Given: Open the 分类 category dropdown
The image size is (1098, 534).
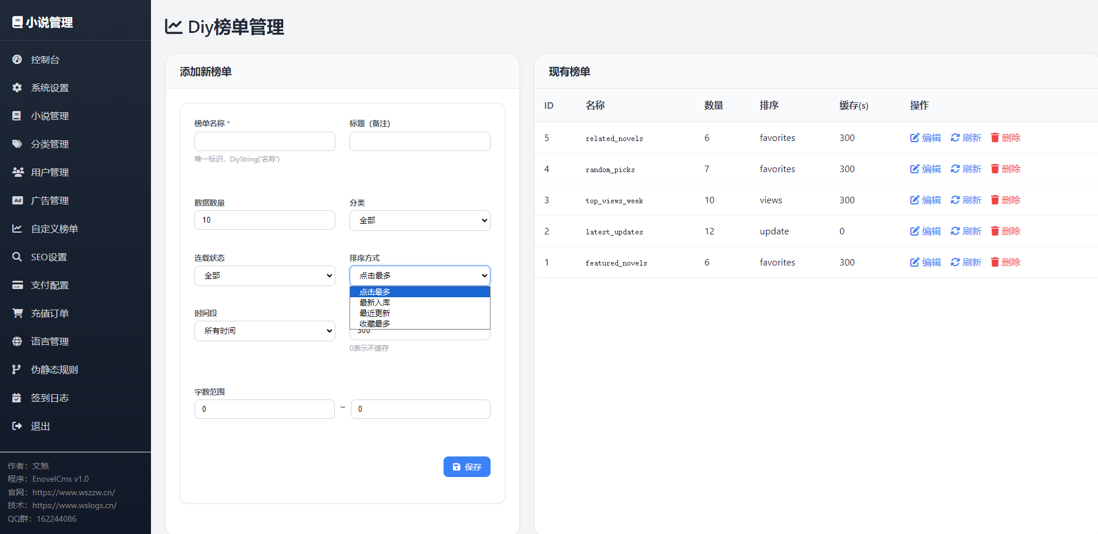Looking at the screenshot, I should point(419,220).
